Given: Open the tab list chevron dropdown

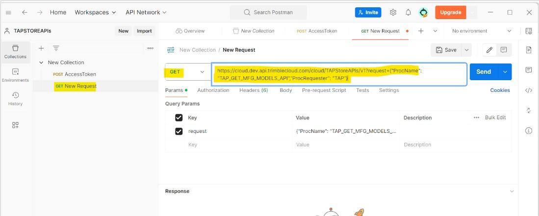Looking at the screenshot, I should pyautogui.click(x=435, y=31).
